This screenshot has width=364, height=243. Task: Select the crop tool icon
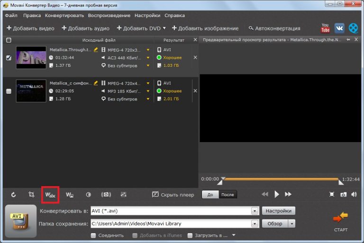(x=31, y=195)
